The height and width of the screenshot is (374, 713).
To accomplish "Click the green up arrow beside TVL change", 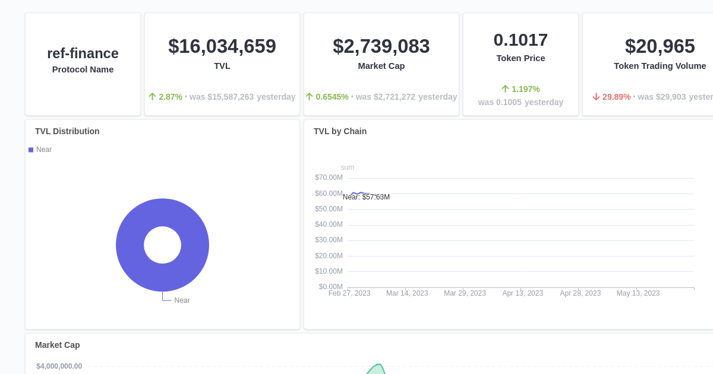I will pyautogui.click(x=152, y=96).
